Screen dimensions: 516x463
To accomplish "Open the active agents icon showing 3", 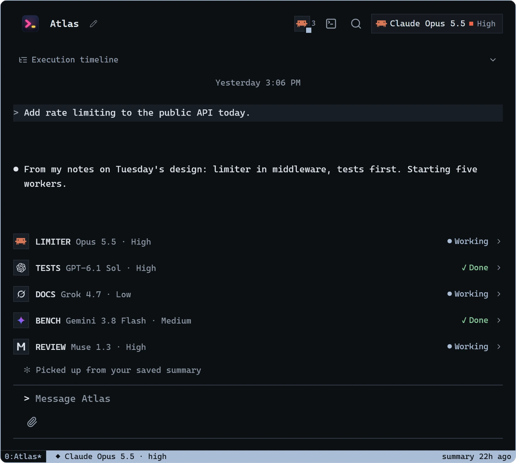I will 305,24.
